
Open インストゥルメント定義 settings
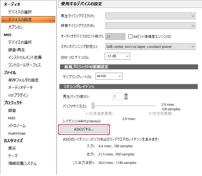pyautogui.click(x=25, y=57)
